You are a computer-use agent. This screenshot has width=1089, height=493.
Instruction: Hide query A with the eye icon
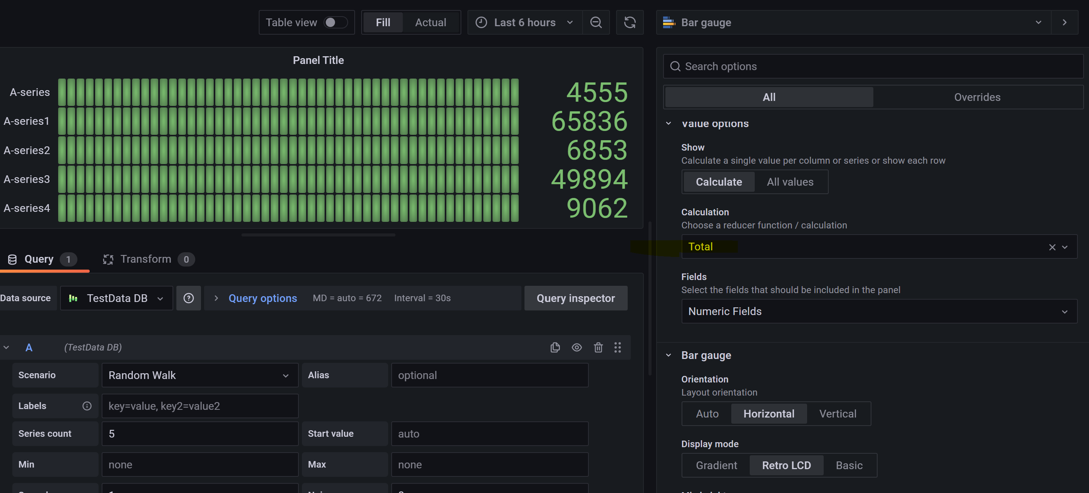[576, 347]
